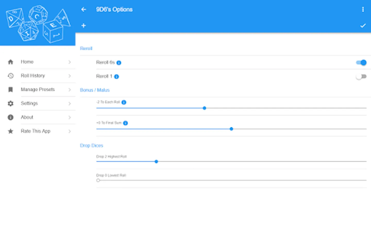Show info for Reroll 6s
This screenshot has height=231, width=371.
119,63
